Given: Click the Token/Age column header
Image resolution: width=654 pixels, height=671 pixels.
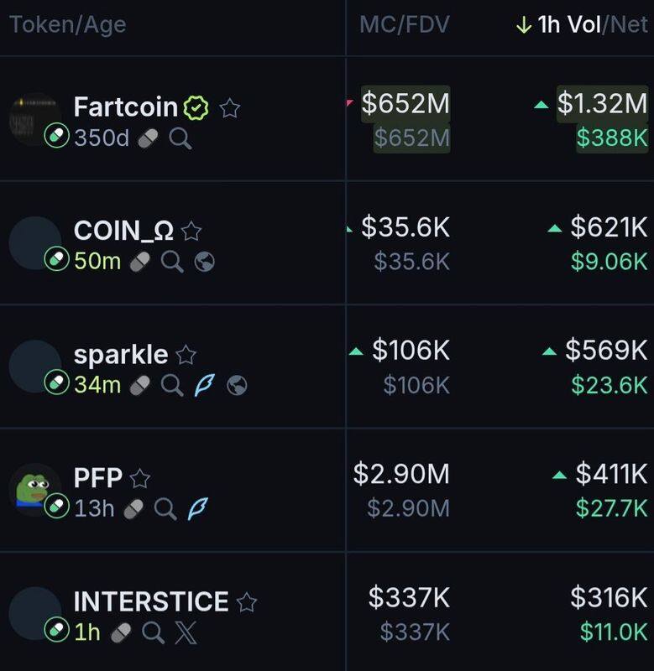Looking at the screenshot, I should pos(67,25).
